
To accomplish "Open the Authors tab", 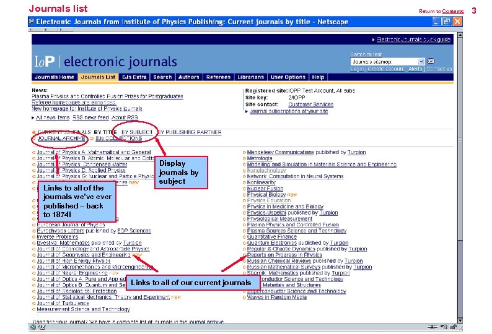I will pyautogui.click(x=188, y=77).
